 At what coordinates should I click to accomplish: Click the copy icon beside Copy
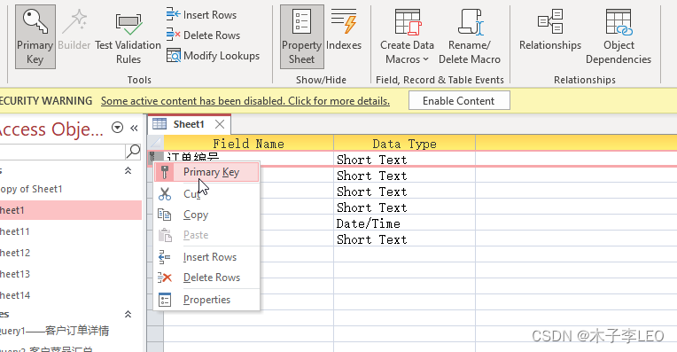pos(165,215)
